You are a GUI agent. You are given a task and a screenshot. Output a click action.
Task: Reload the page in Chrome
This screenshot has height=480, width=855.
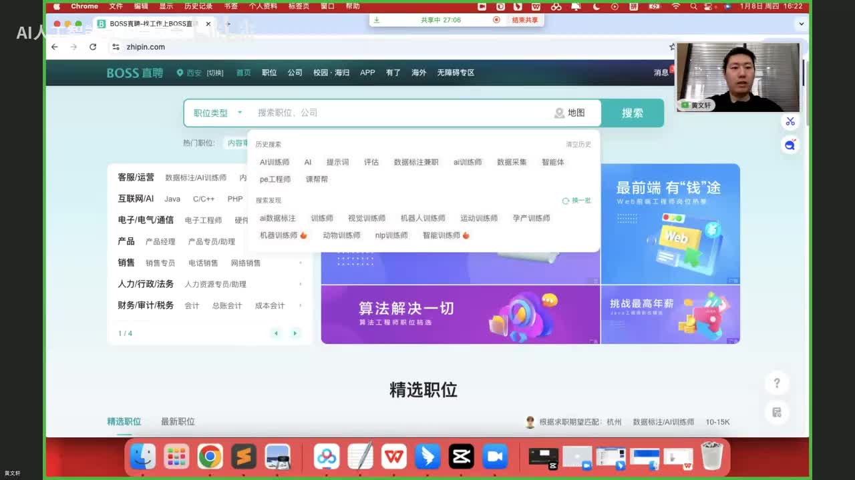tap(93, 47)
